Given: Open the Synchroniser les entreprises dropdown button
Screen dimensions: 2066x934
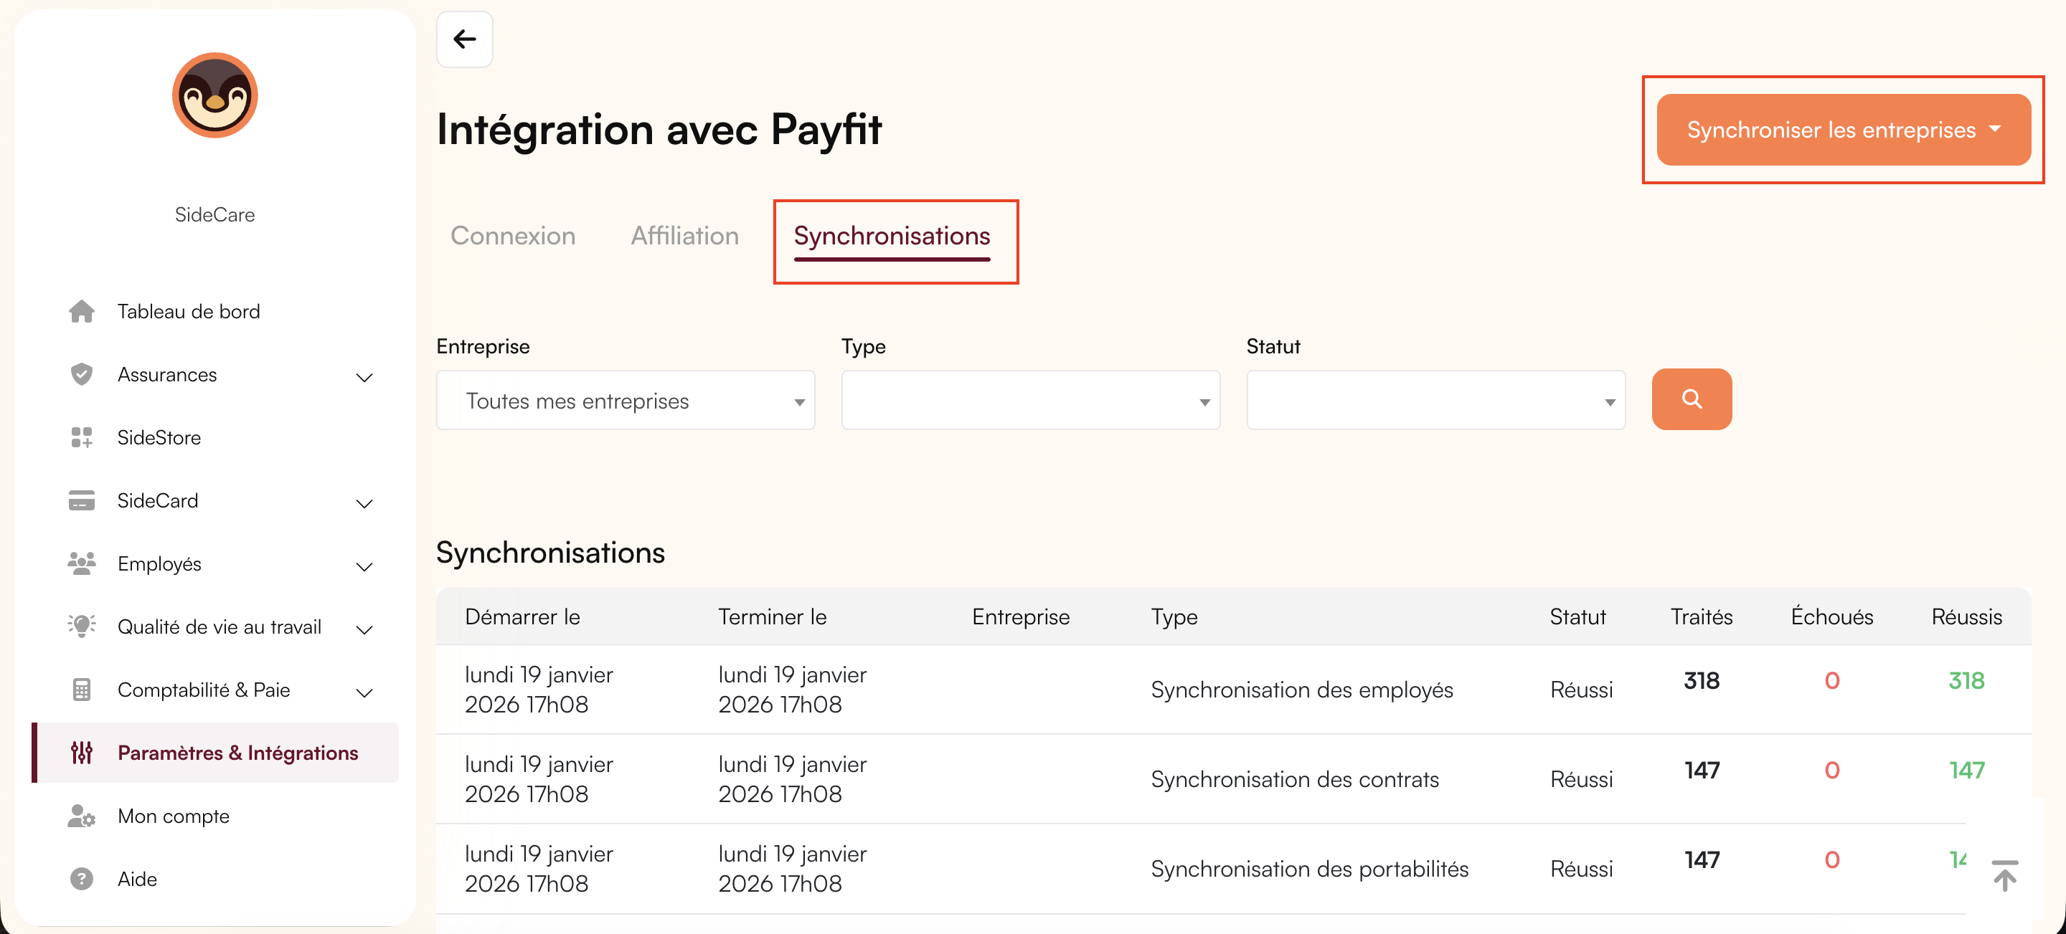Looking at the screenshot, I should pos(1843,130).
